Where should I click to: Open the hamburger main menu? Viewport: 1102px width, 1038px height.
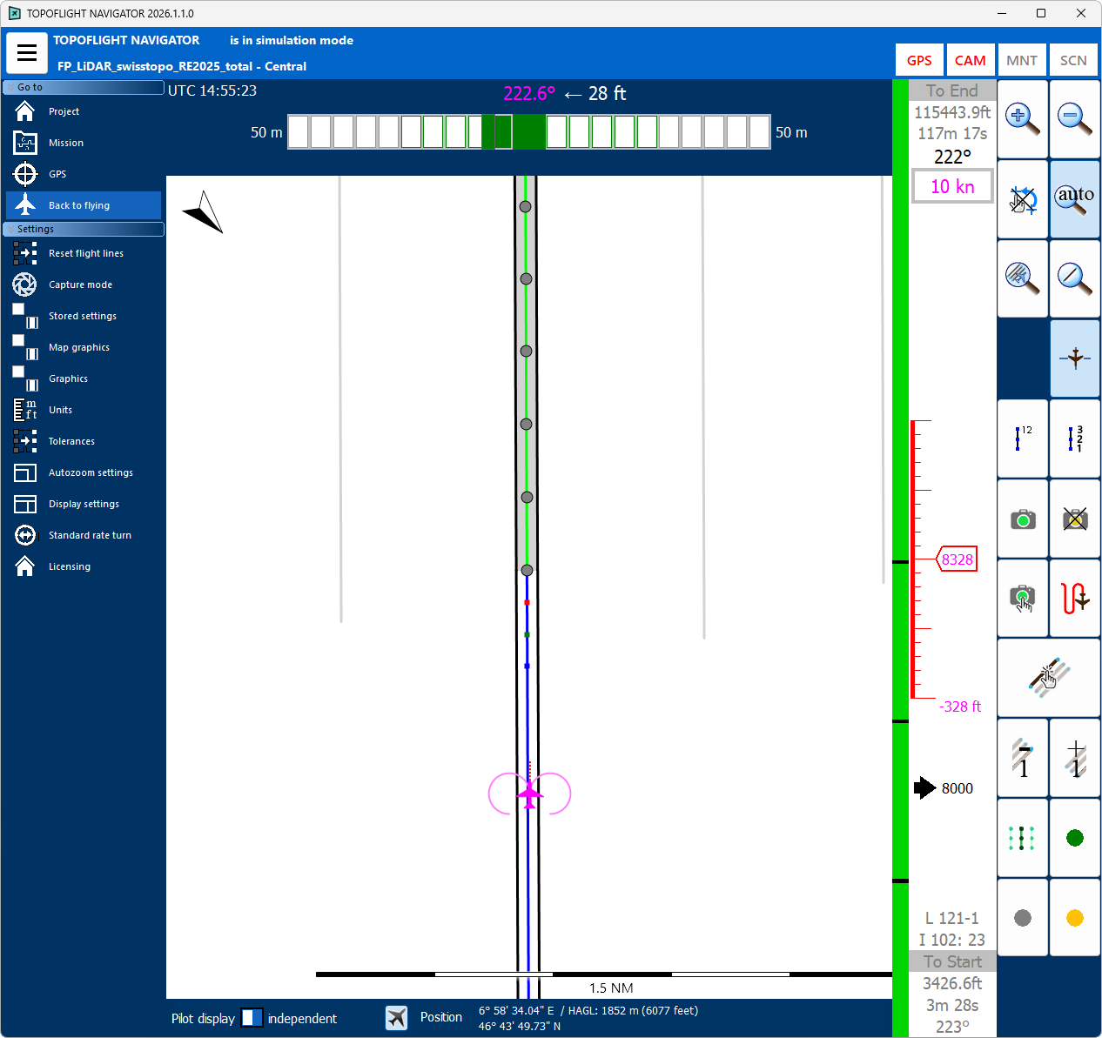point(27,53)
